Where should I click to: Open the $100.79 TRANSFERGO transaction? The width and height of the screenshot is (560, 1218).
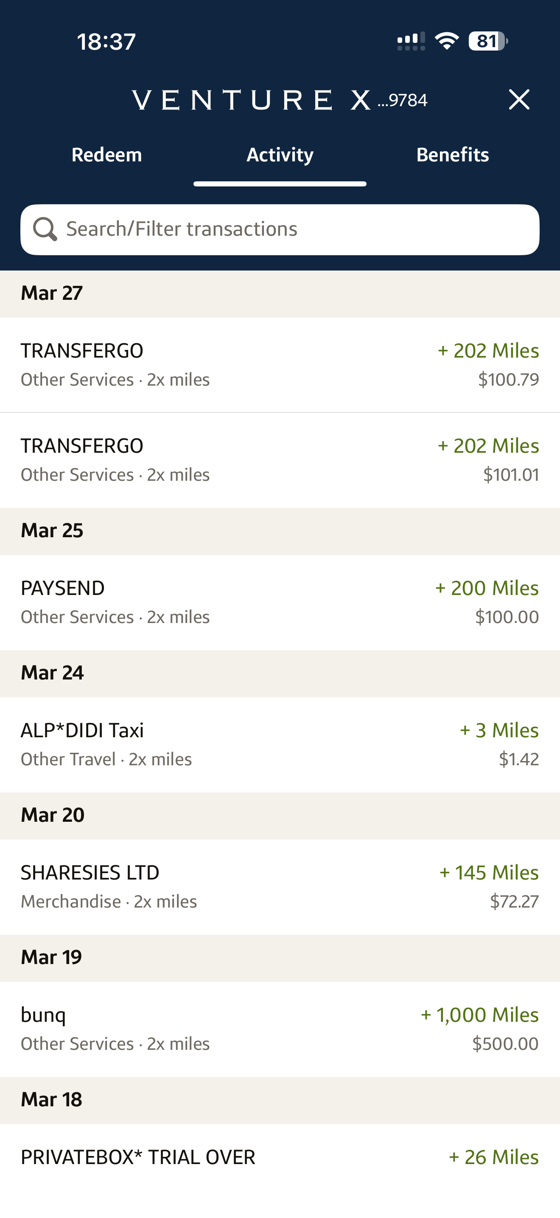coord(280,364)
